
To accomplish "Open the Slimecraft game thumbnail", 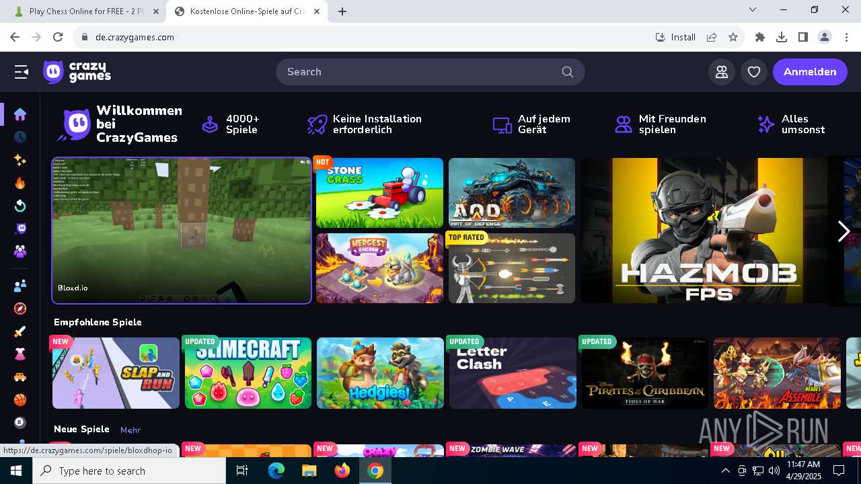I will (248, 373).
